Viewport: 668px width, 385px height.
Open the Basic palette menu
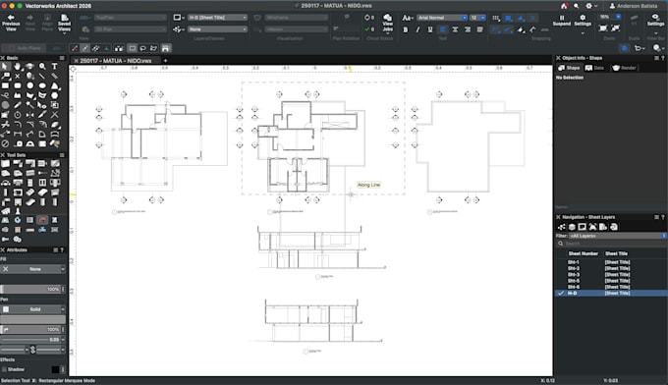pos(62,58)
